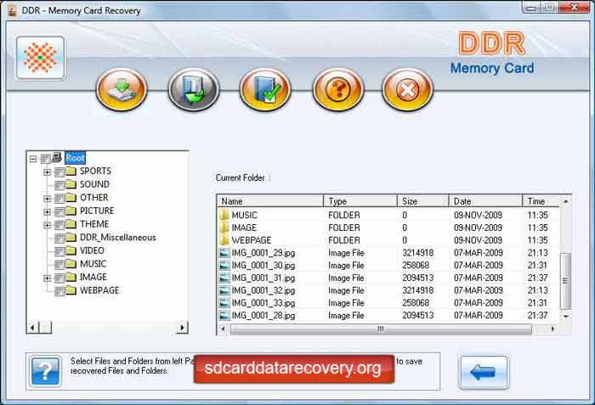Sort file list by Date column header
Screen dimensions: 595x405
point(485,201)
